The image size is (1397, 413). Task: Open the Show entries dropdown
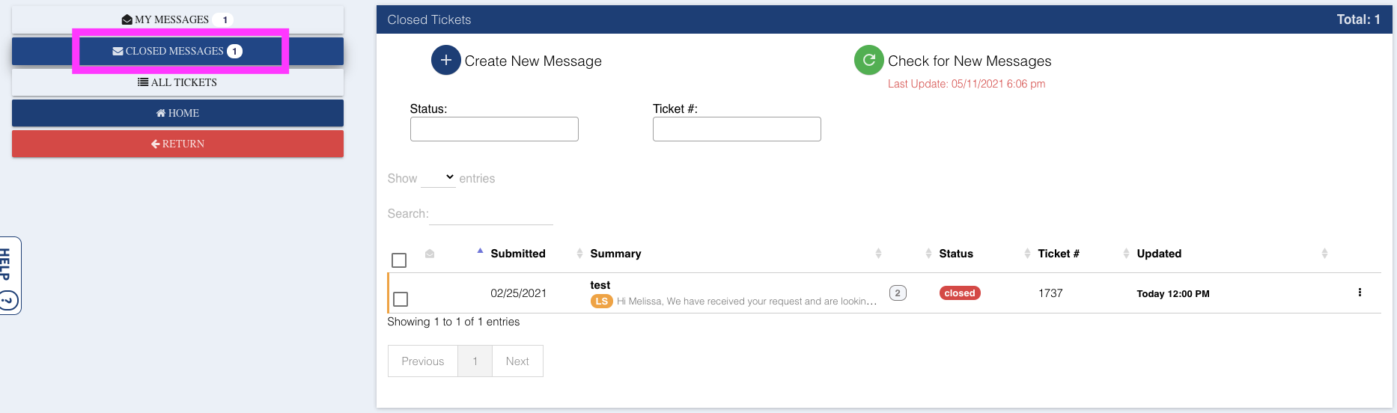438,178
